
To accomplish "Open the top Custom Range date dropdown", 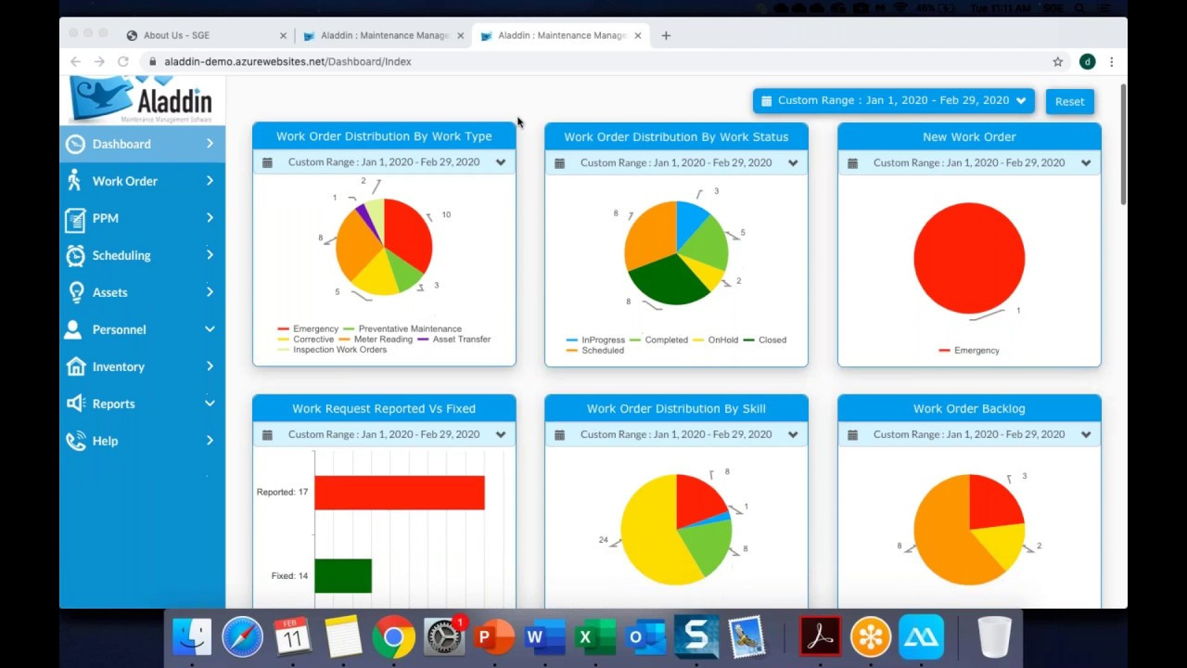I will coord(894,101).
